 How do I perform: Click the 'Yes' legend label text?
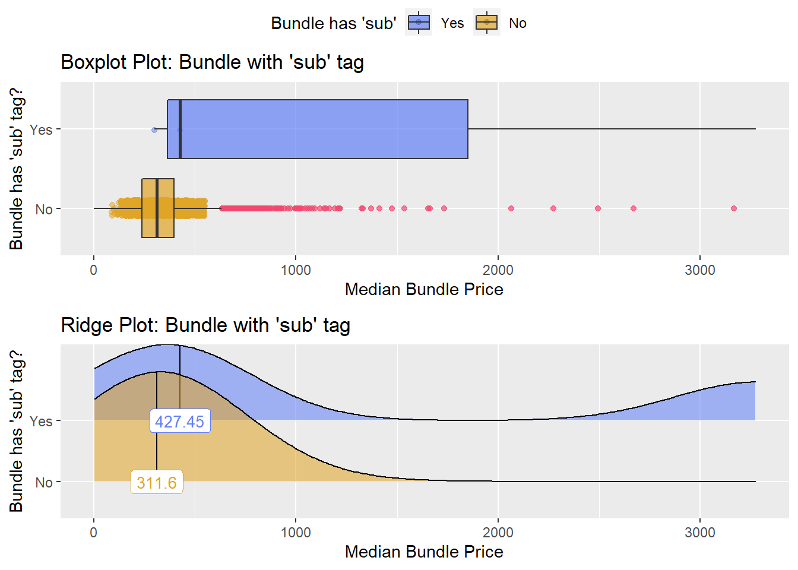click(452, 23)
